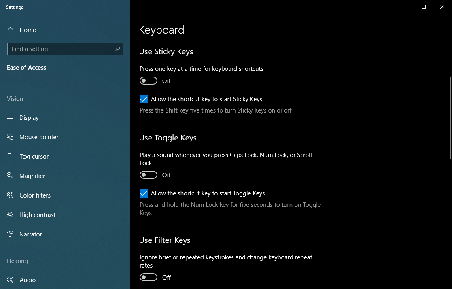The height and width of the screenshot is (289, 452).
Task: Click the search magnifier in Find a setting
Action: tap(117, 49)
